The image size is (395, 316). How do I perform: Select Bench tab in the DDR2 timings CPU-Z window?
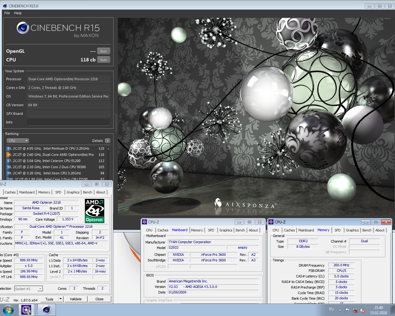pyautogui.click(x=367, y=230)
